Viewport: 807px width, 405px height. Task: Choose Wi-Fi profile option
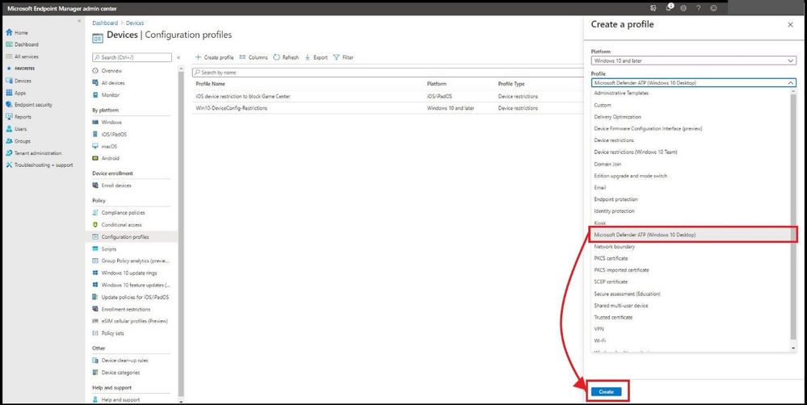599,340
